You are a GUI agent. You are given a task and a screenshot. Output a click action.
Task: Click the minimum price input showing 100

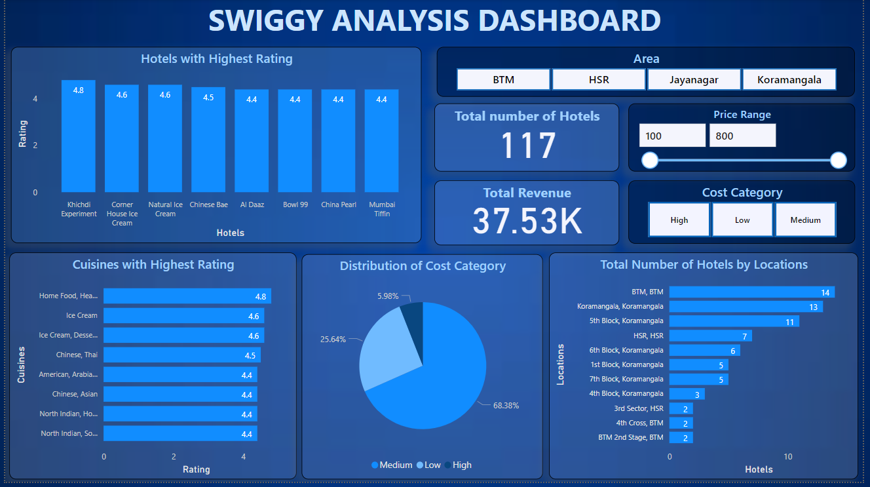coord(672,135)
